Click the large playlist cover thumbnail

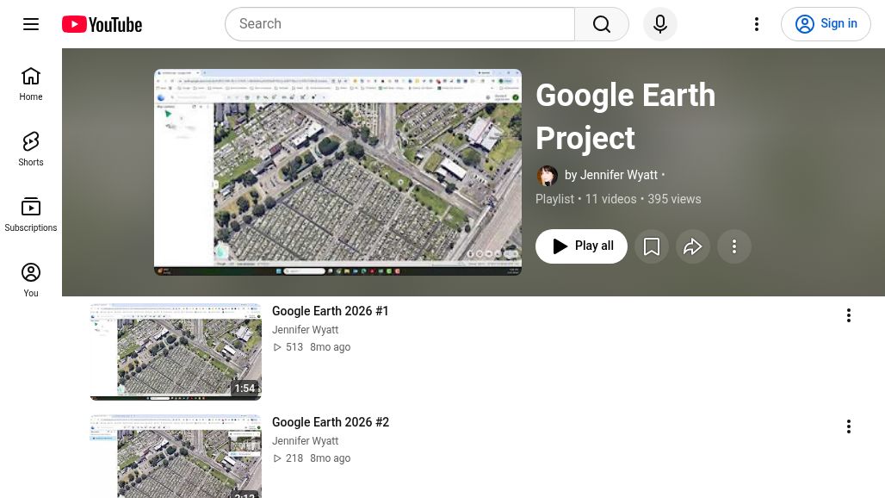point(337,172)
